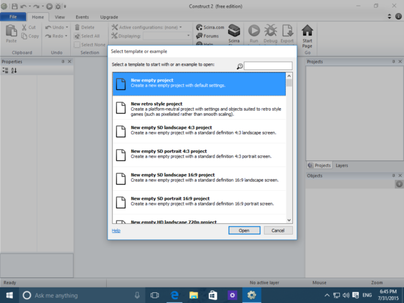Open the Undo dropdown arrow

[67, 27]
